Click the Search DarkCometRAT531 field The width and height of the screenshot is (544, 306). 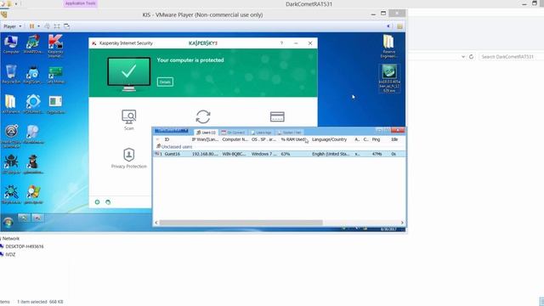click(511, 57)
